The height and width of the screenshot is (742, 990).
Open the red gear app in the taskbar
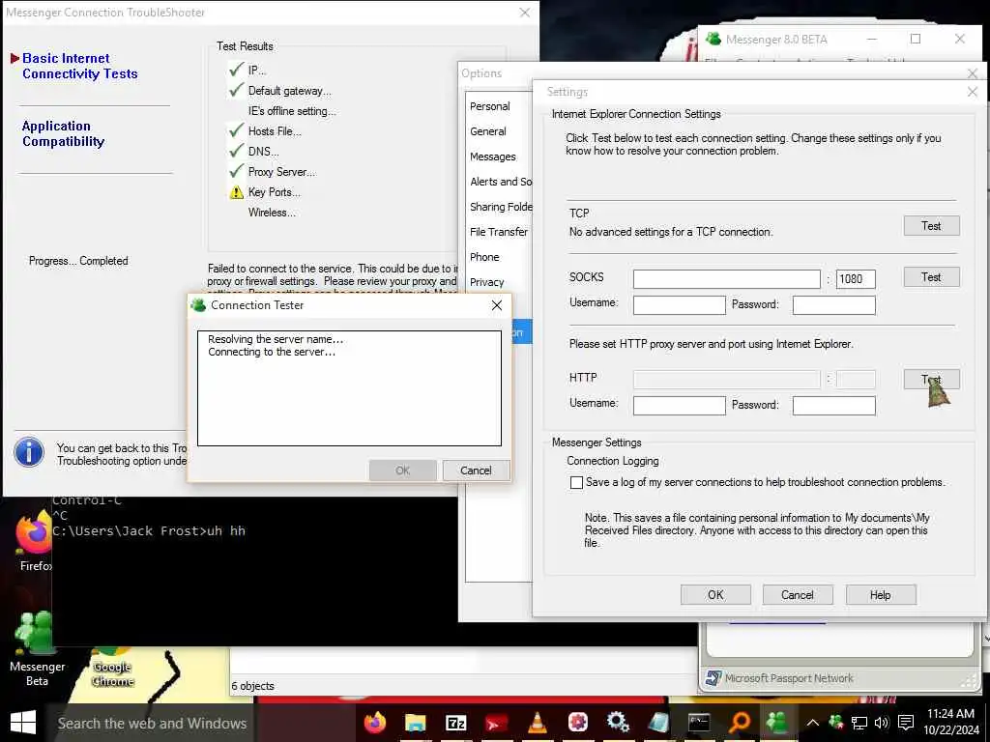577,723
